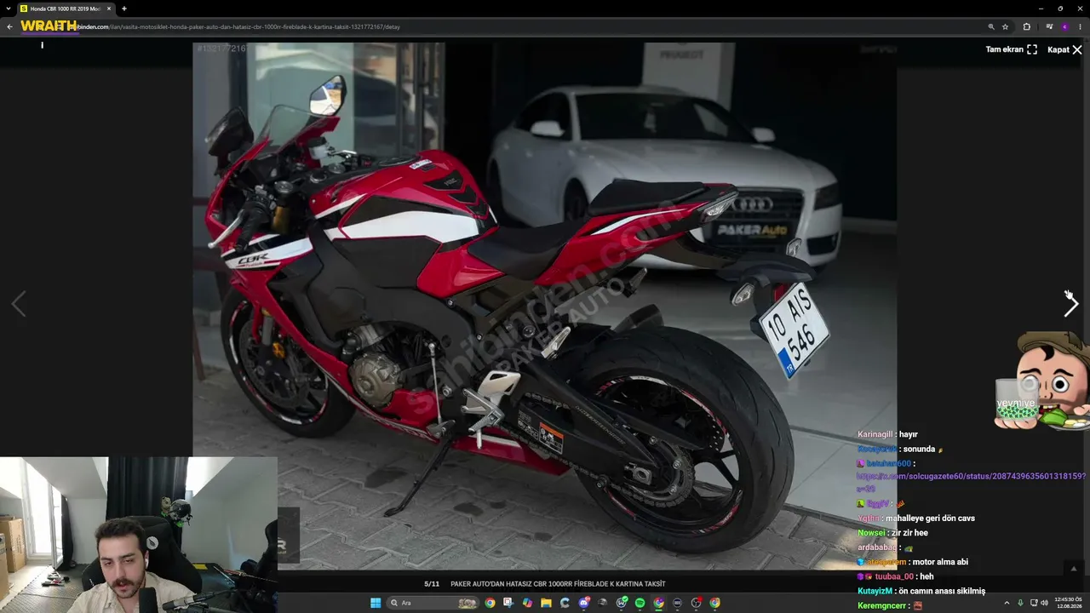Open Discord from the taskbar
The width and height of the screenshot is (1090, 613).
[x=583, y=603]
